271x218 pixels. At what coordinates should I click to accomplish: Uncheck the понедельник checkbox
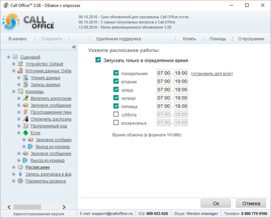coord(116,73)
